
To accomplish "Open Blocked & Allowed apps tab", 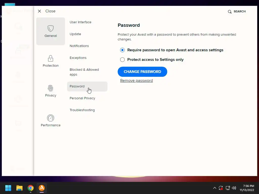I will pyautogui.click(x=84, y=72).
